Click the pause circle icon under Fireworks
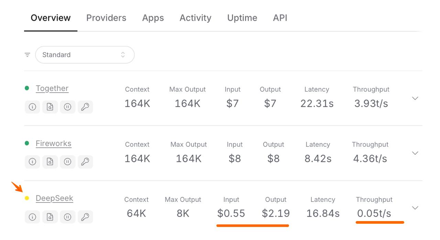The image size is (440, 240). tap(67, 162)
